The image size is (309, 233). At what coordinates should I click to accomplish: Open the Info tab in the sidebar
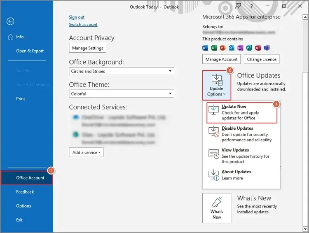pos(19,37)
